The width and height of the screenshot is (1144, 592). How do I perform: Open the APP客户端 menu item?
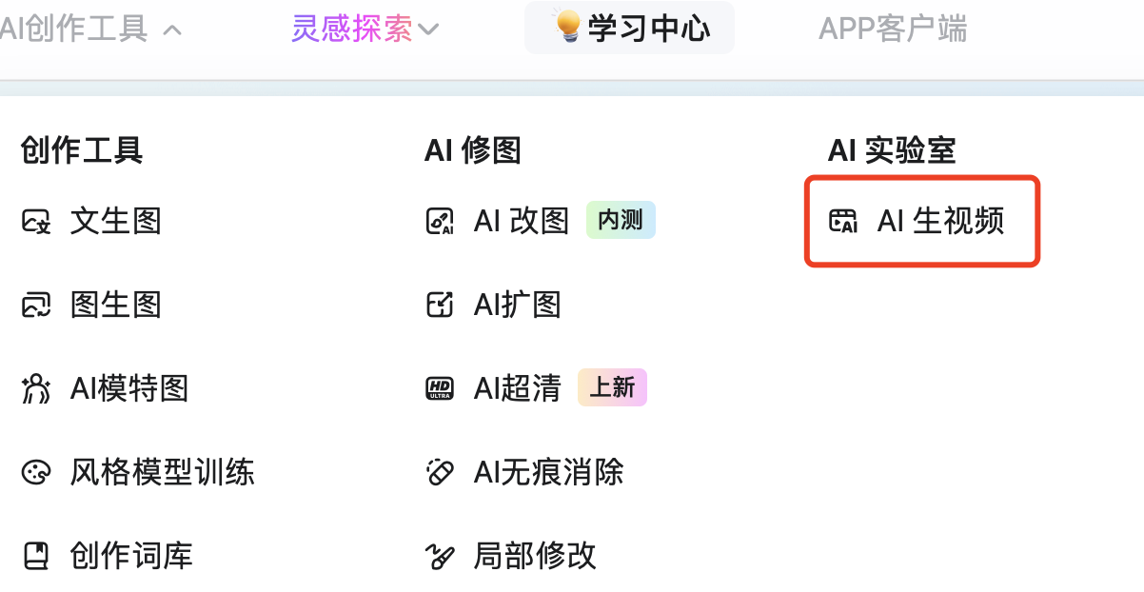[892, 30]
